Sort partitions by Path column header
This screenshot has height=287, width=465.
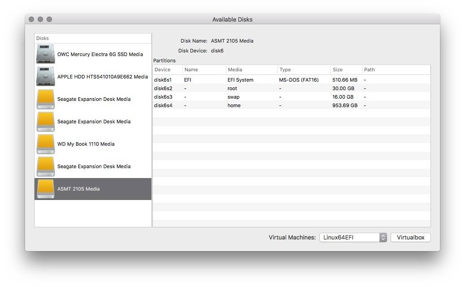point(396,70)
